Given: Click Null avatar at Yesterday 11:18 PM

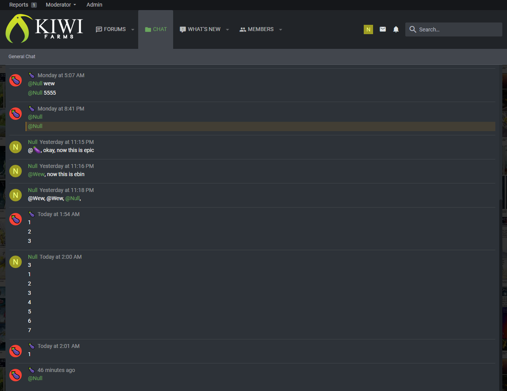Looking at the screenshot, I should tap(16, 195).
